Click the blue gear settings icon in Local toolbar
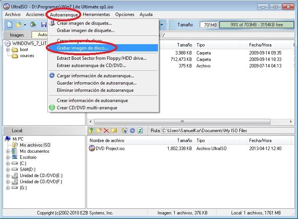298x219 pixels. [x=132, y=131]
